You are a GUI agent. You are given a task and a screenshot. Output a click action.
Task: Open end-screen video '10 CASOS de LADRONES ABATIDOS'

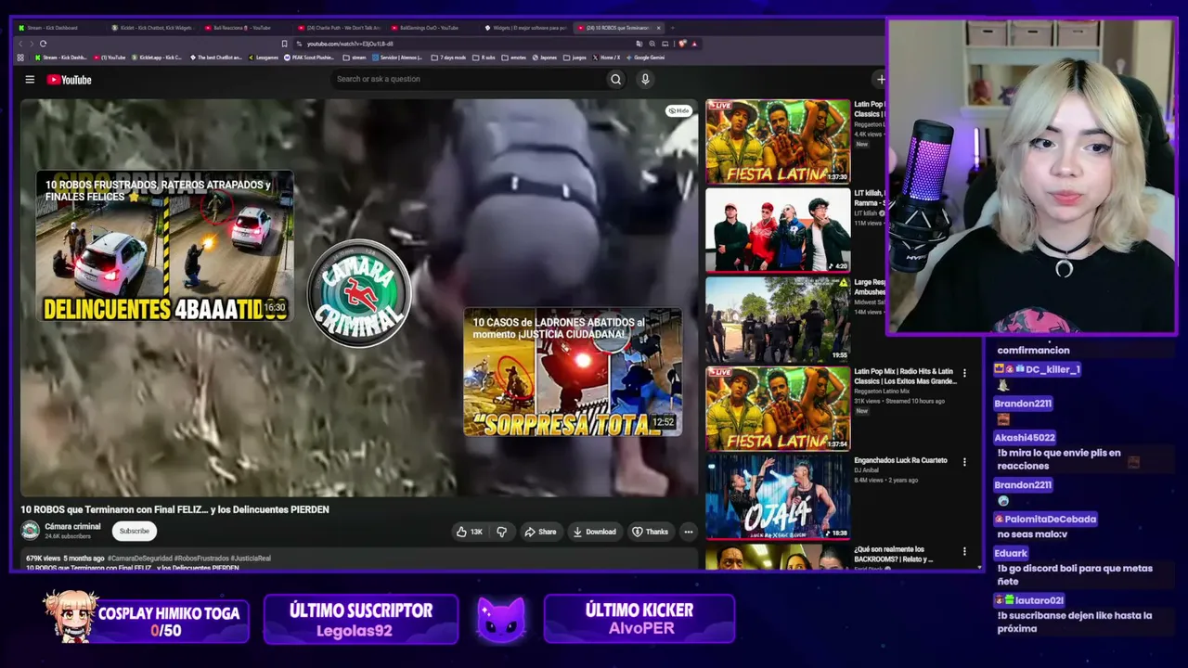coord(573,372)
